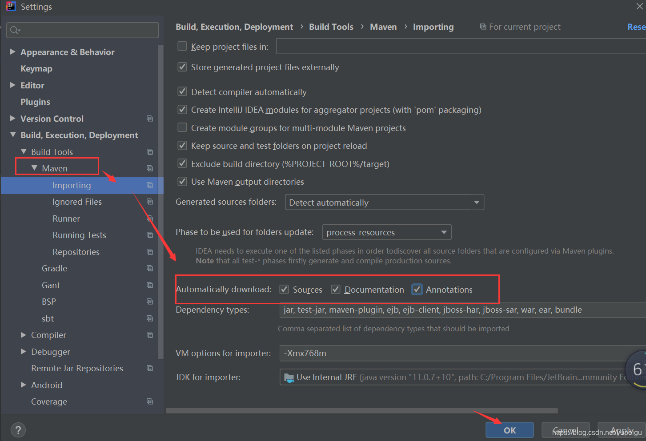The height and width of the screenshot is (441, 646).
Task: Collapse the Build Tools node
Action: click(24, 151)
